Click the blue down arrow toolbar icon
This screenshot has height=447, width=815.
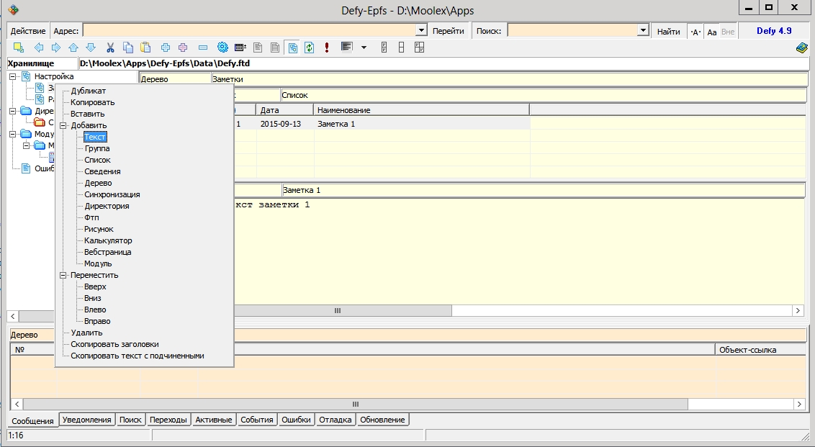pos(91,48)
